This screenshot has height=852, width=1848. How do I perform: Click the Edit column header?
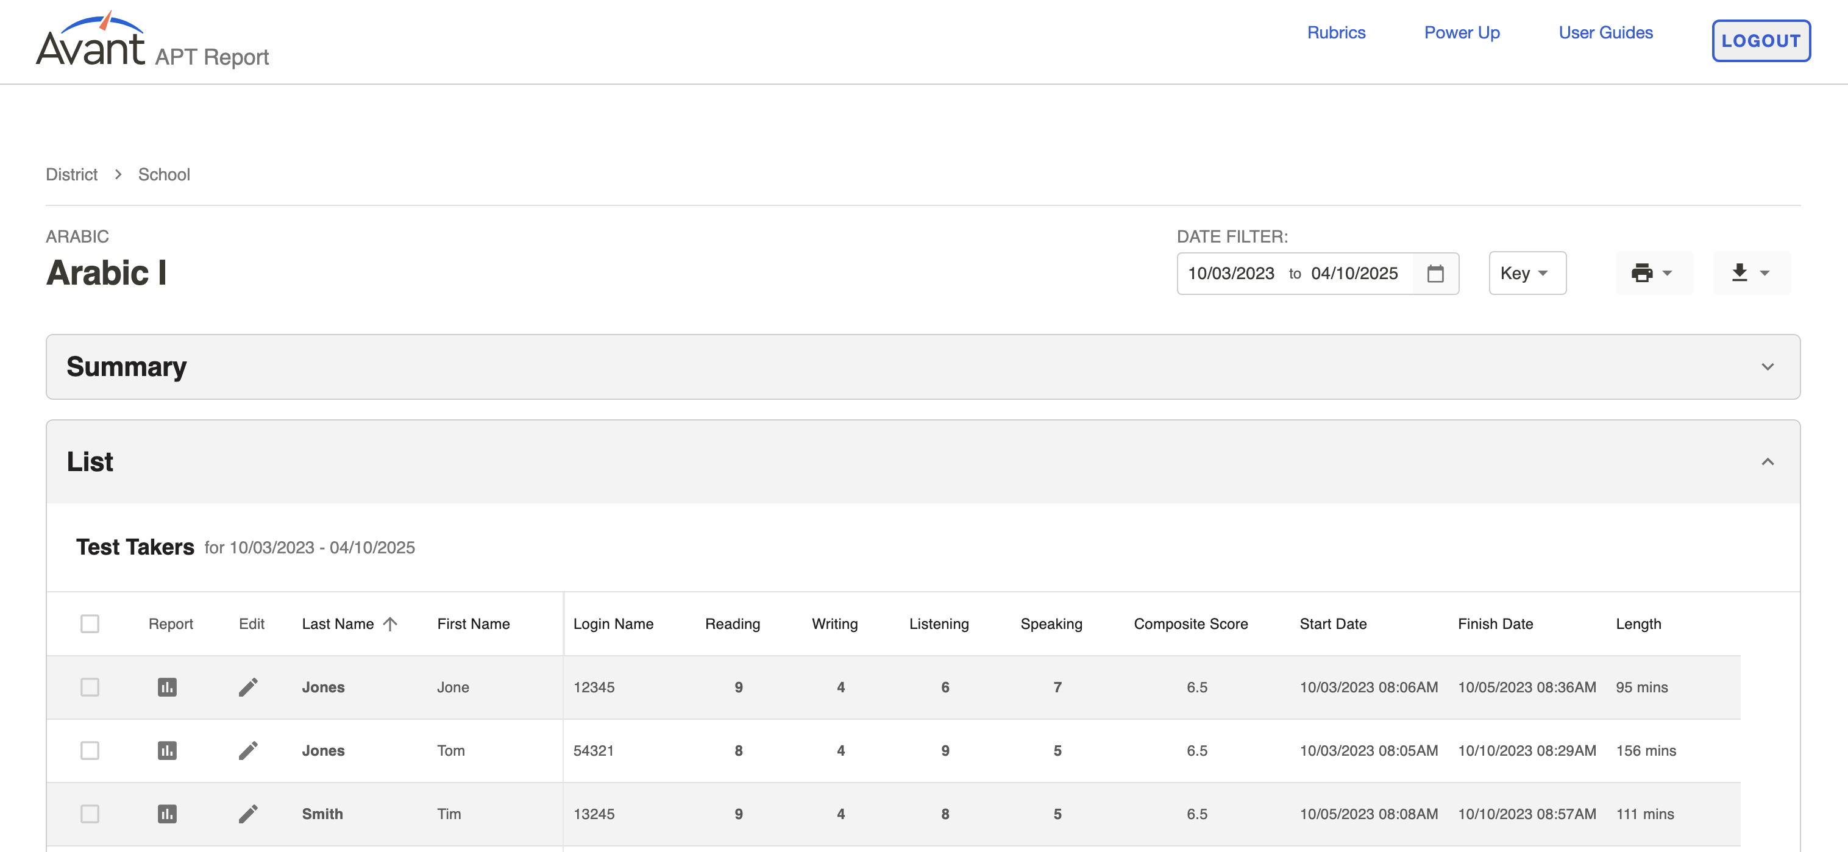point(251,624)
